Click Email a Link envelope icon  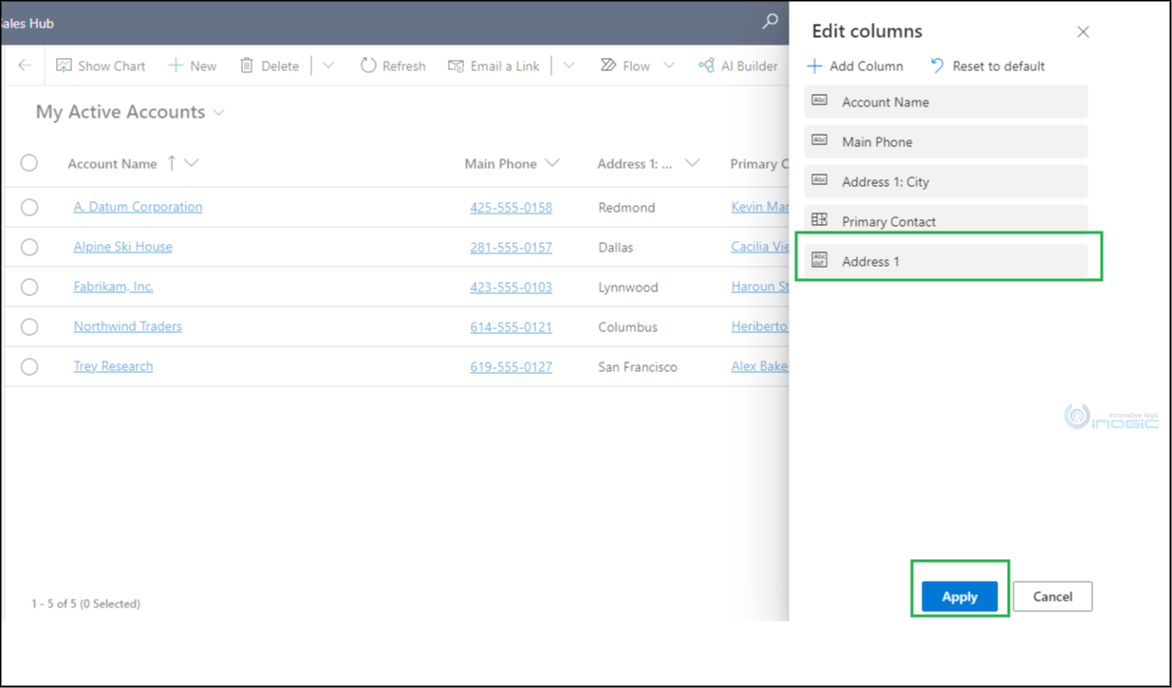pyautogui.click(x=456, y=65)
